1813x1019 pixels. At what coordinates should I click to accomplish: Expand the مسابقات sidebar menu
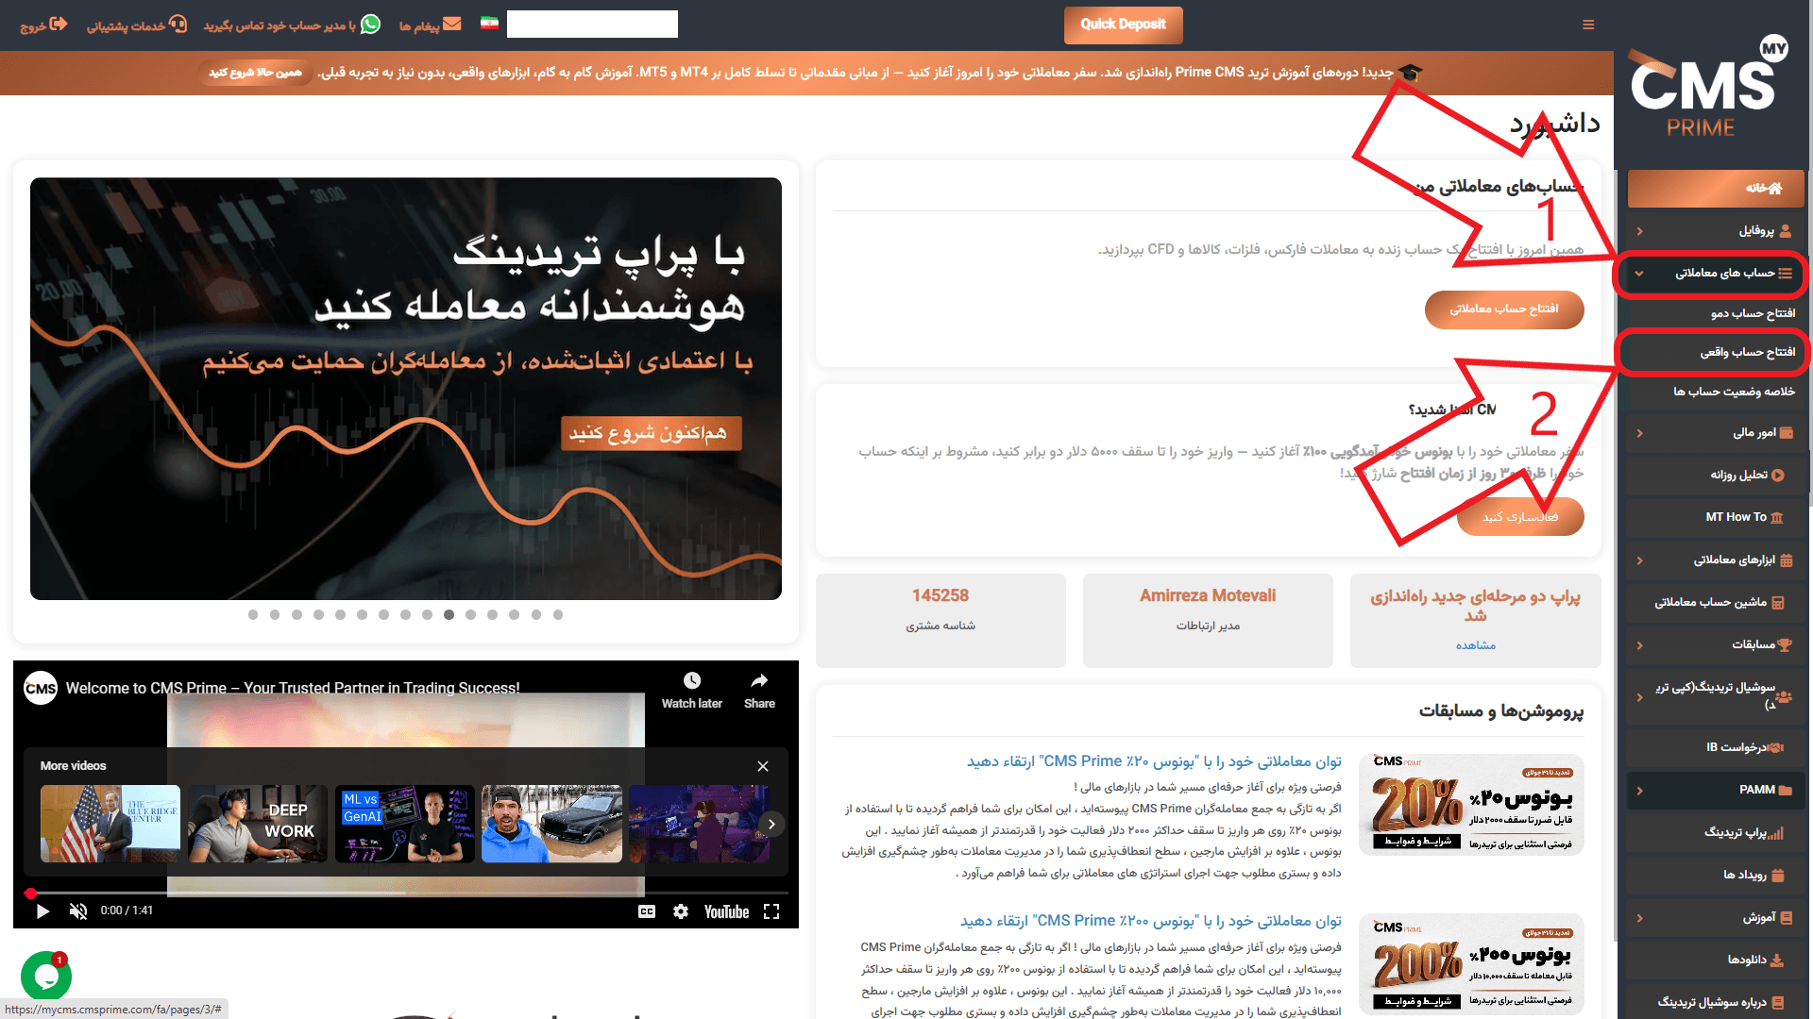click(1716, 645)
